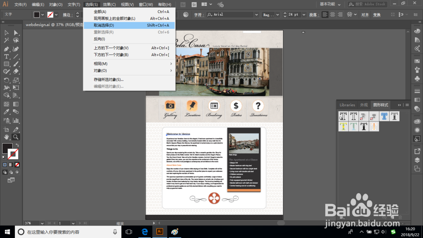
Task: Select the Rectangle tool
Action: (6, 64)
